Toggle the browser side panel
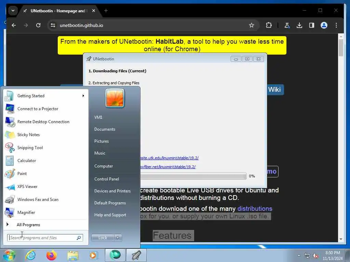This screenshot has width=350, height=262. tap(312, 25)
